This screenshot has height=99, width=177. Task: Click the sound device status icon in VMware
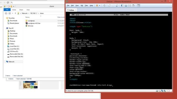[x=165, y=91]
